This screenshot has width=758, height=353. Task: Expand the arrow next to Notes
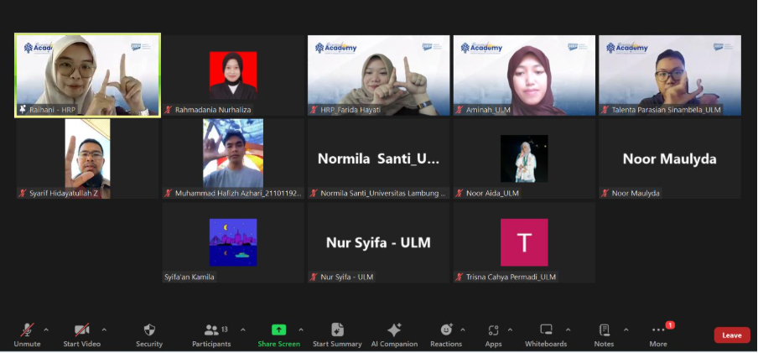tap(626, 330)
